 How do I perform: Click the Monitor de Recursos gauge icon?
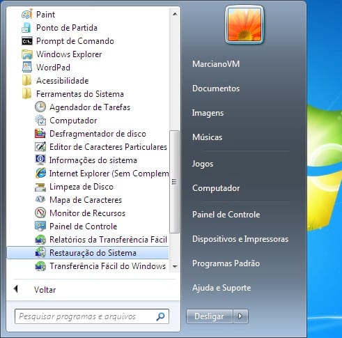[40, 213]
